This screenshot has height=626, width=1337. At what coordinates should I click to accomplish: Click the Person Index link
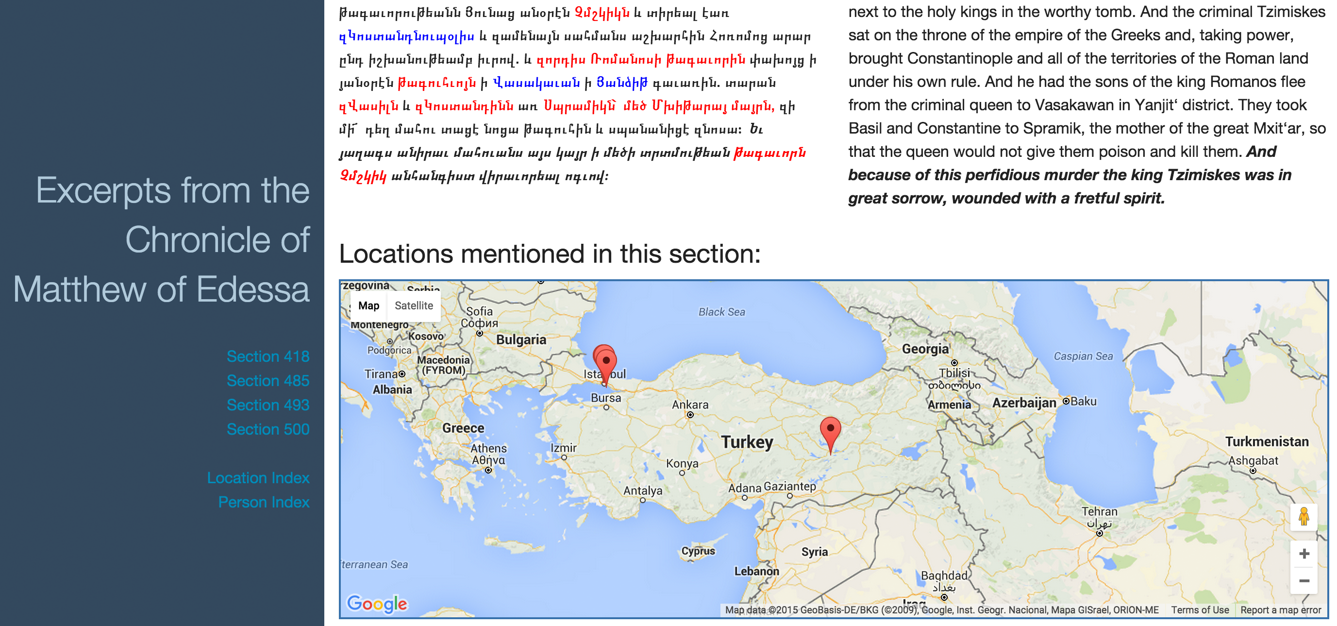[x=265, y=502]
